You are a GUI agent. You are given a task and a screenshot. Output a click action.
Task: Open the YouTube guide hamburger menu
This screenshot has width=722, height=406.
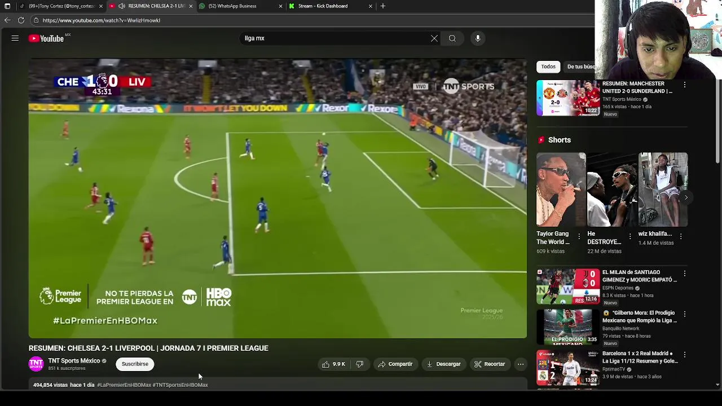(x=15, y=38)
